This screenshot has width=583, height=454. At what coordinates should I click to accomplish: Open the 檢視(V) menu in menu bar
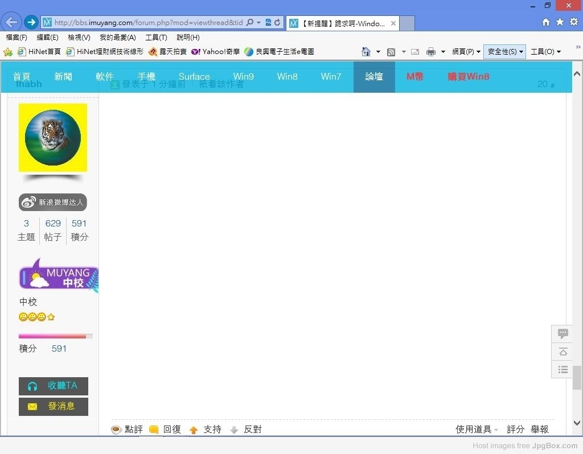(79, 38)
